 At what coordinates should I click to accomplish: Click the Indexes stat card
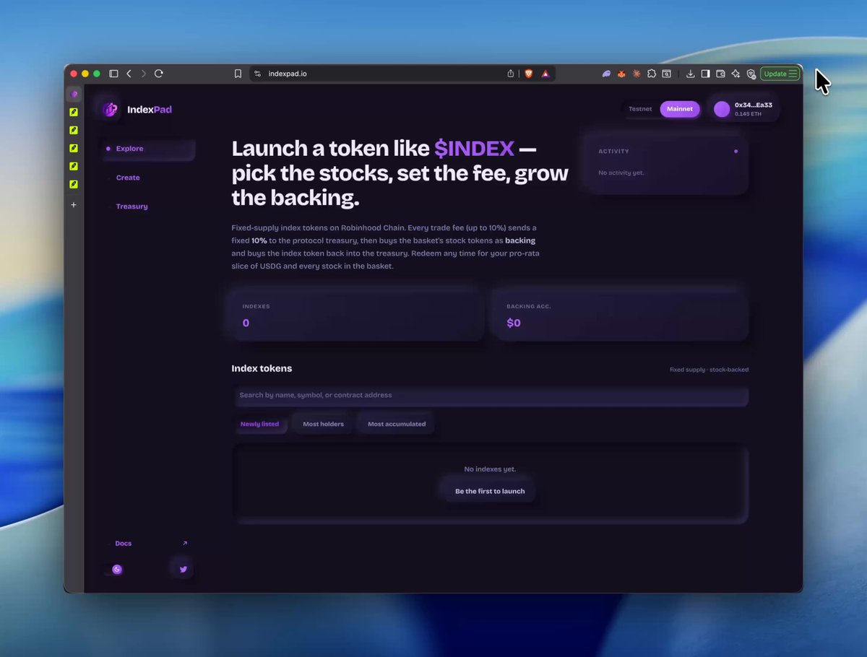tap(356, 316)
